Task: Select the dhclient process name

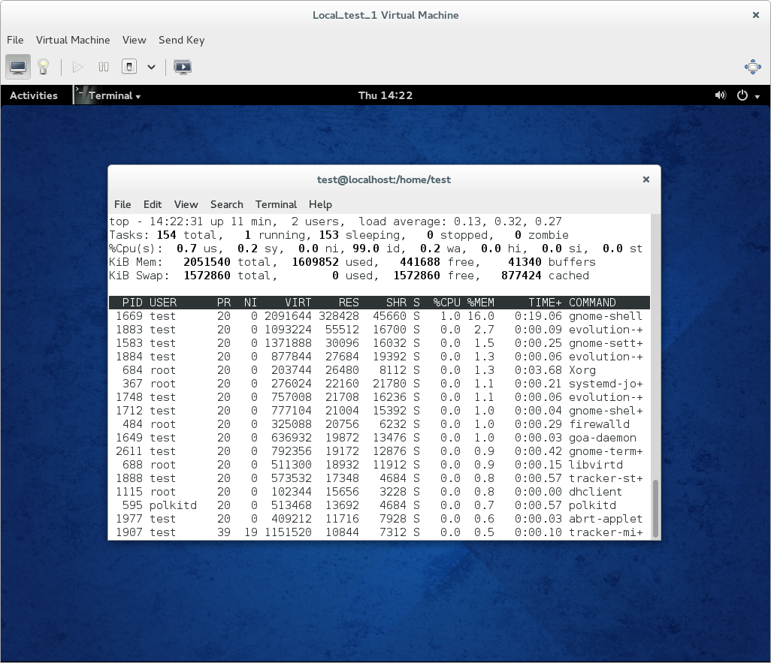Action: [x=595, y=492]
